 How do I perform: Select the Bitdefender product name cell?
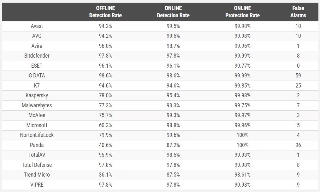point(37,56)
